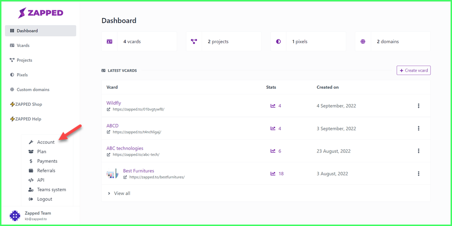The image size is (452, 226).
Task: Open the ABC technologies vcard
Action: tap(125, 149)
